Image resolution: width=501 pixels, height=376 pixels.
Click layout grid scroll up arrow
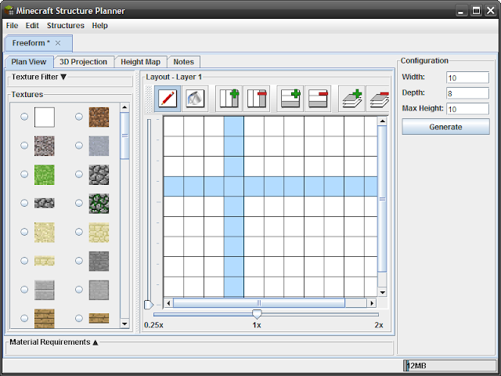[382, 121]
